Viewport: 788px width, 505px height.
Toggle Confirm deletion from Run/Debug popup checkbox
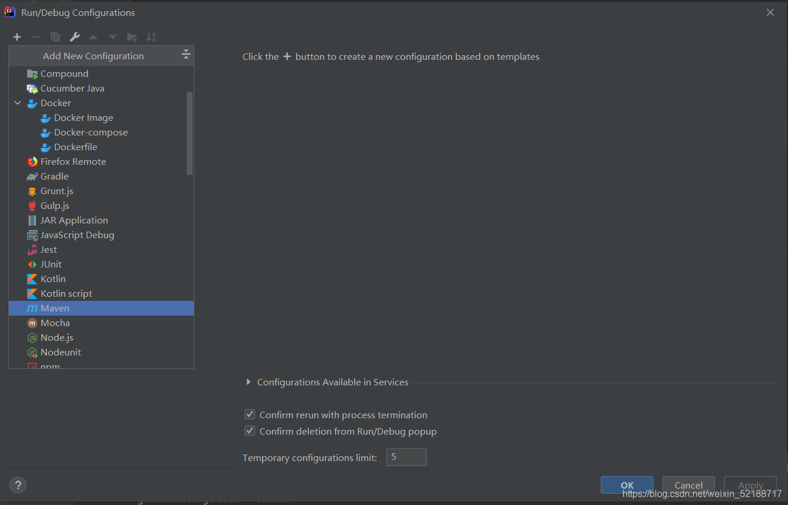[x=250, y=431]
